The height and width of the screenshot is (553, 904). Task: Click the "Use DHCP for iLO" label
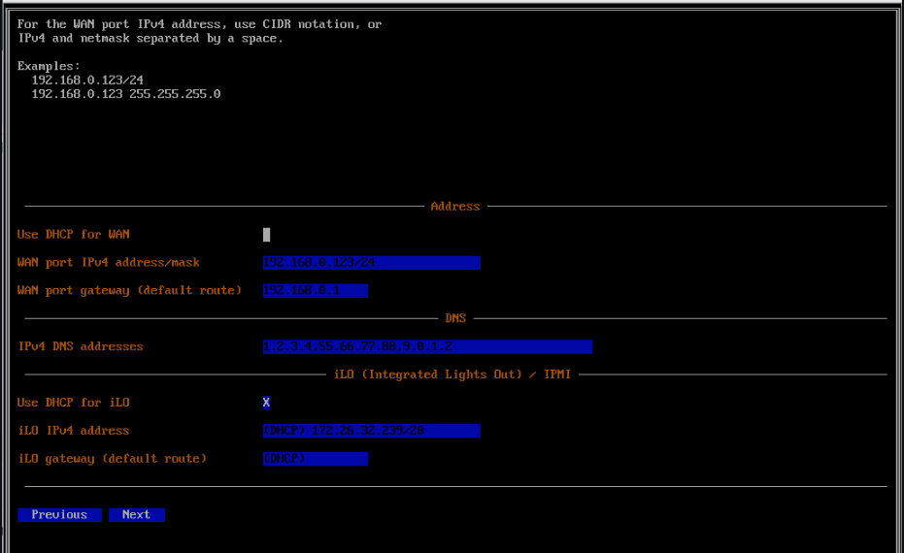coord(74,403)
